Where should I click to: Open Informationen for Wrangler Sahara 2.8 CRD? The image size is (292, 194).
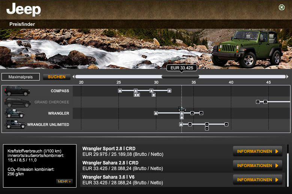258,166
